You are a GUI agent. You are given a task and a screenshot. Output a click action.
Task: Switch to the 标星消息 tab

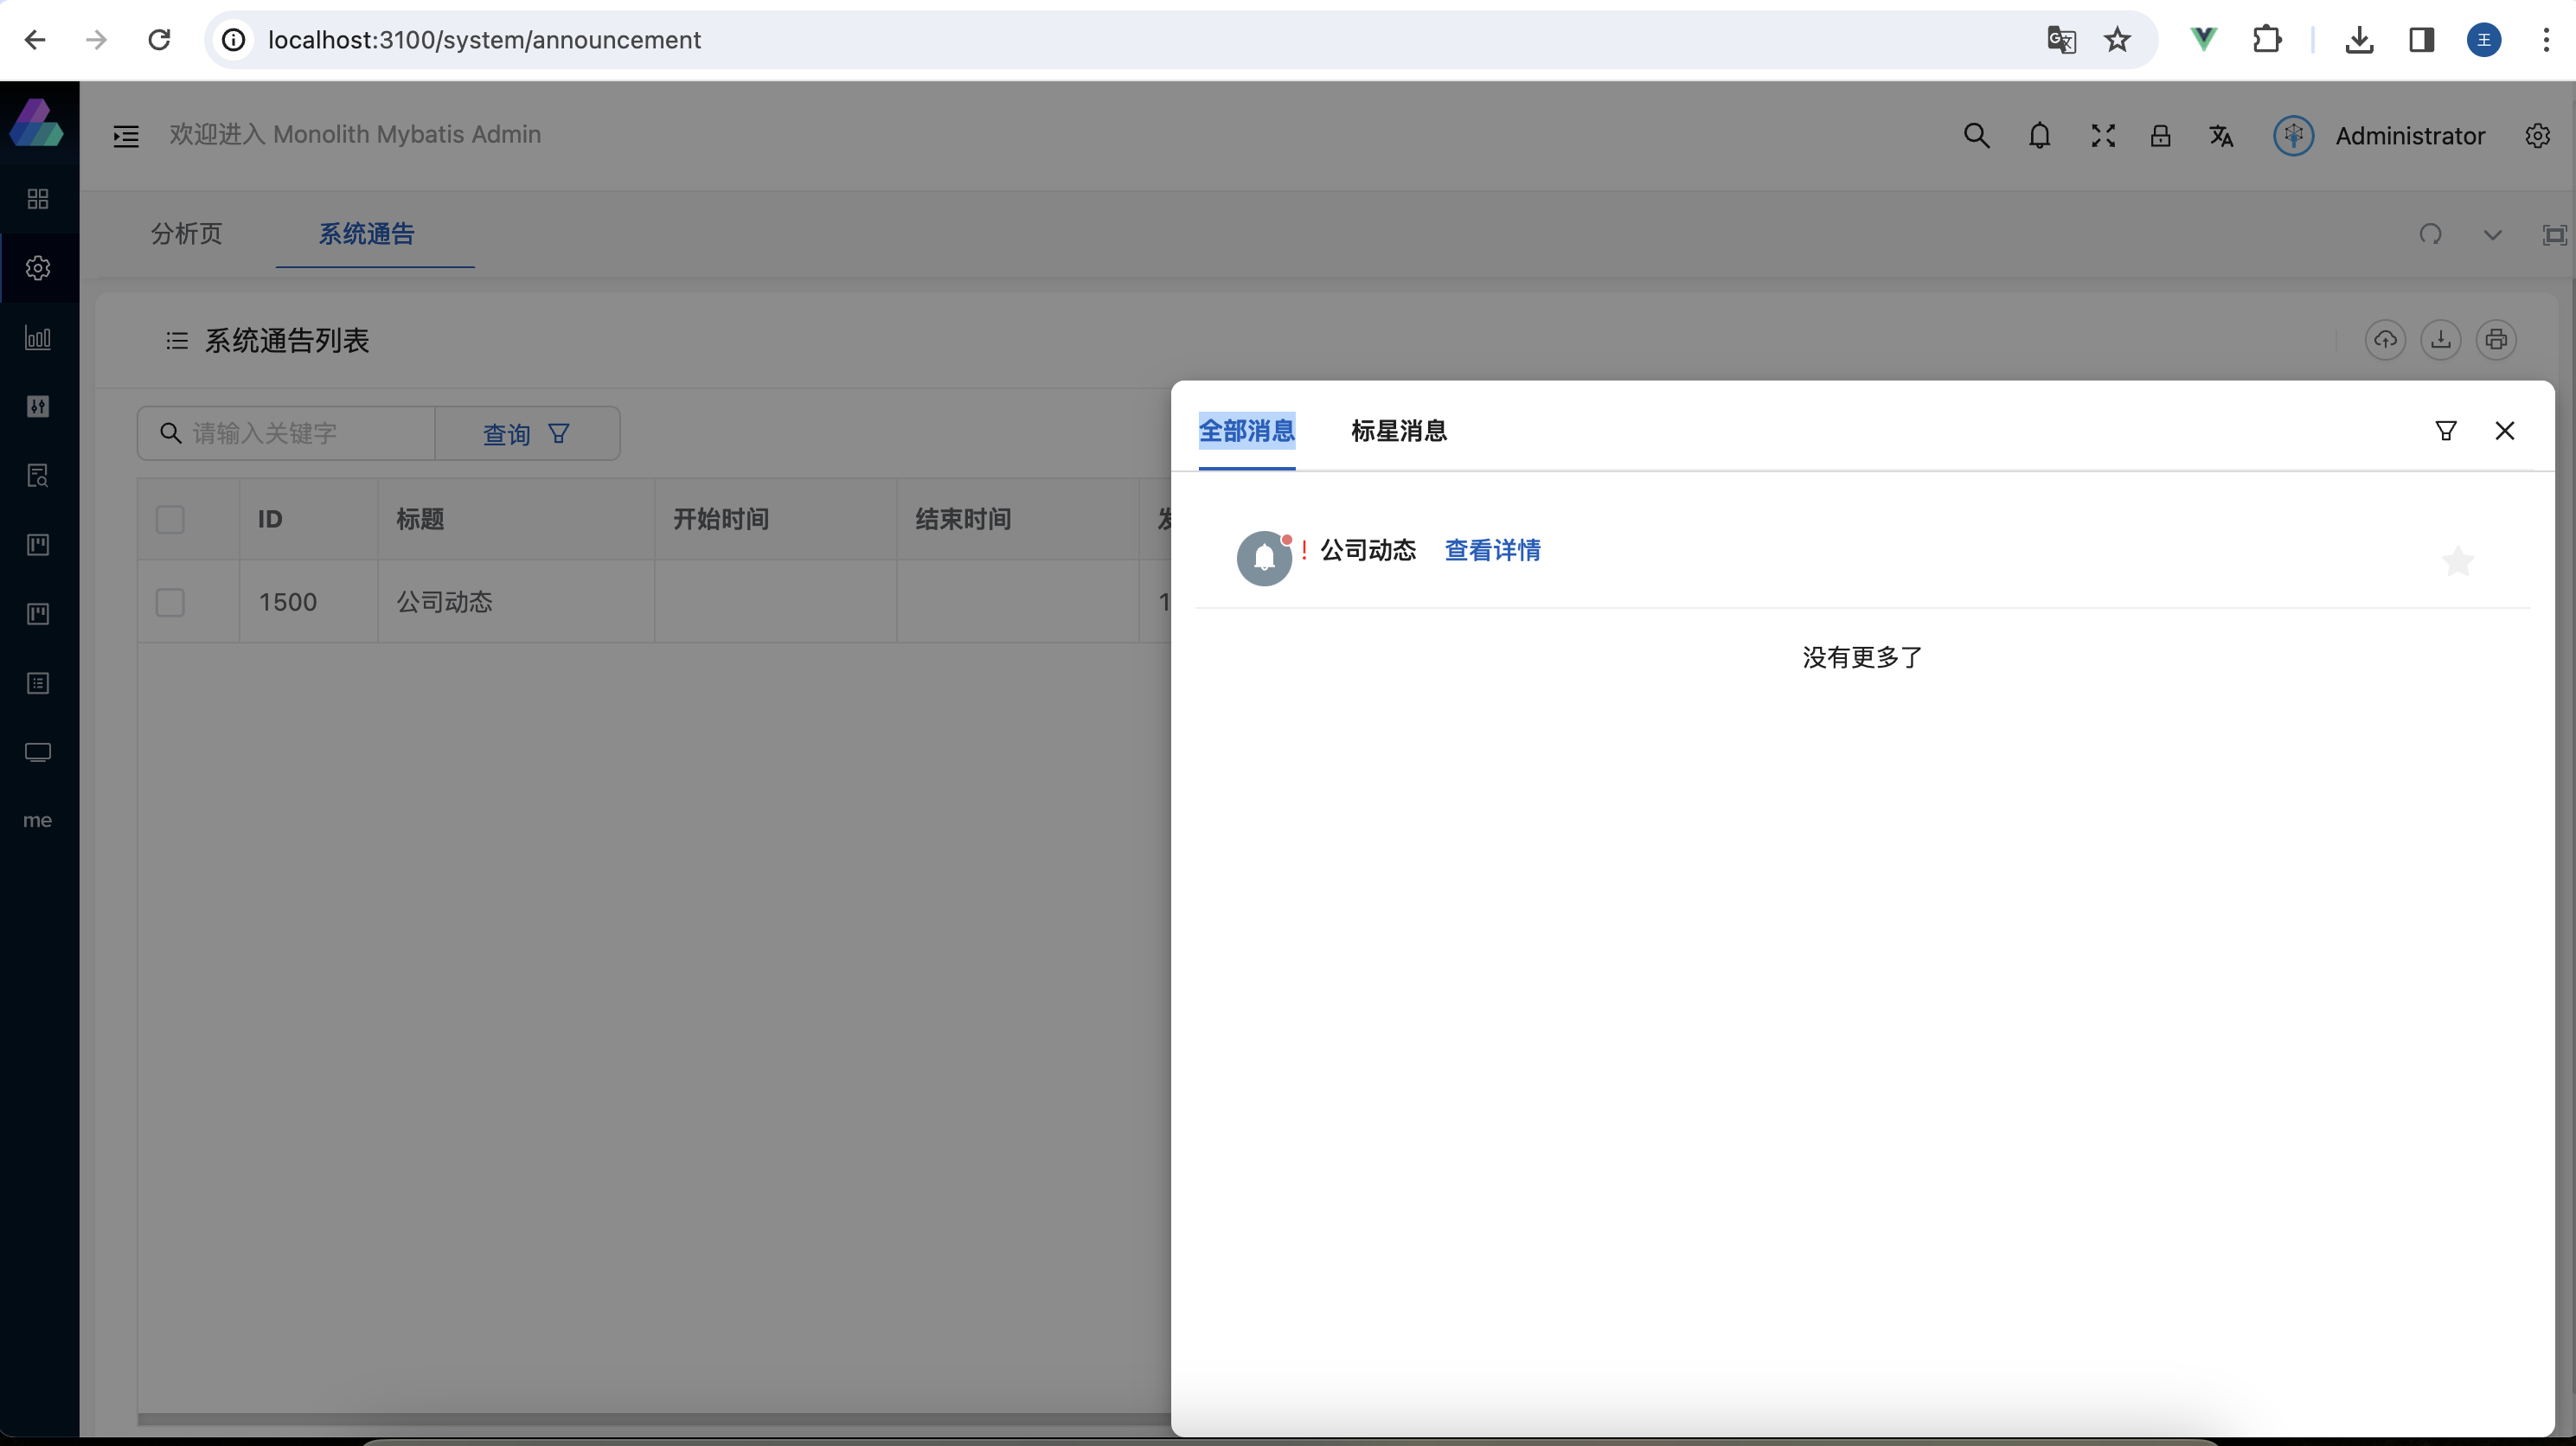pyautogui.click(x=1398, y=431)
